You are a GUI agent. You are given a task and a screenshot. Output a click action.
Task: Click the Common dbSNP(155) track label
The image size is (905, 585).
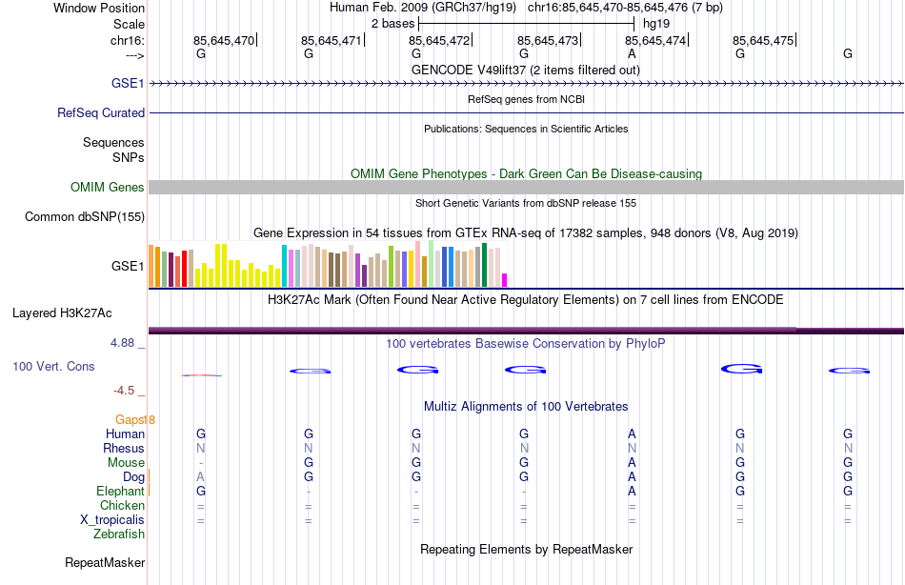coord(84,216)
